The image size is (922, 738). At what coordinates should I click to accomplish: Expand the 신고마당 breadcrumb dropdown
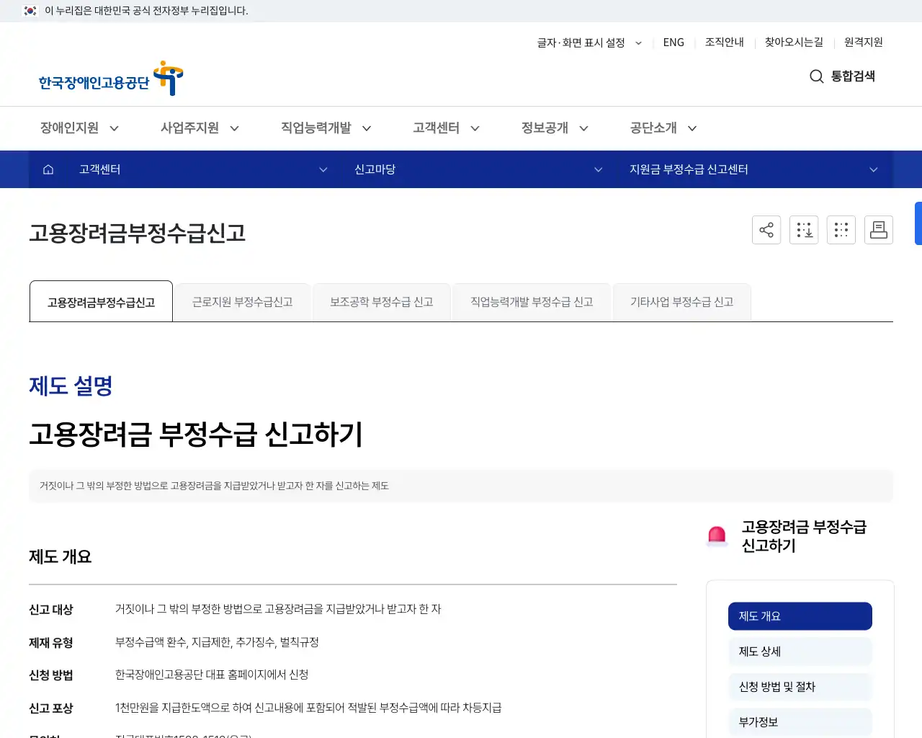tap(598, 169)
